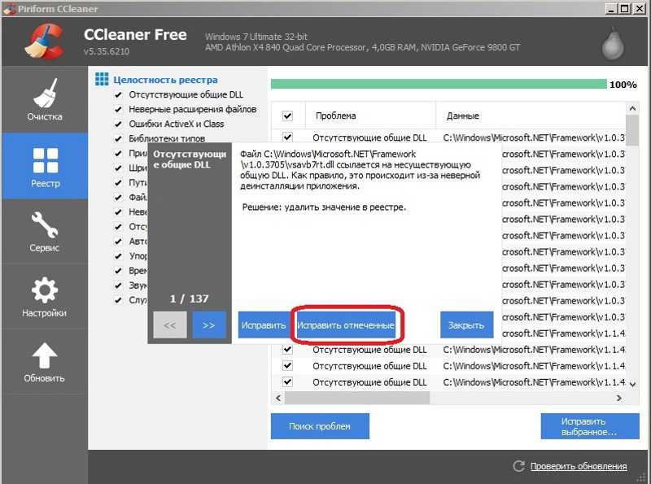This screenshot has height=484, width=651.
Task: Click the CCleaner logo in header
Action: tap(45, 41)
